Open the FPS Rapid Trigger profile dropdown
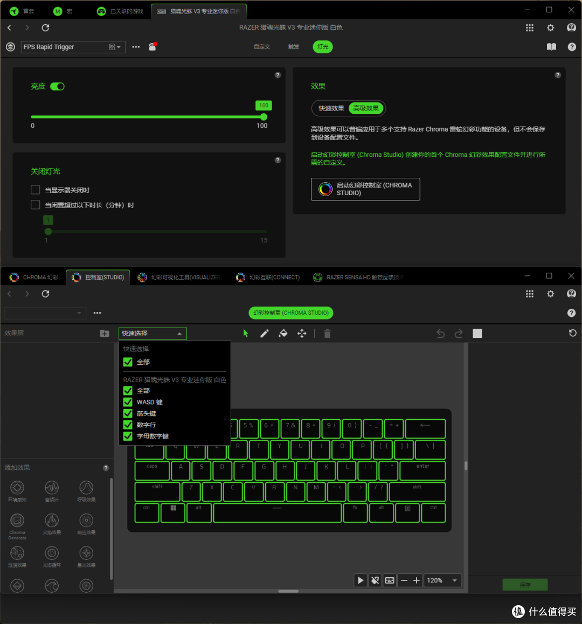 pos(73,47)
